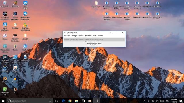Launch the Audacity desktop shortcut

click(x=15, y=80)
